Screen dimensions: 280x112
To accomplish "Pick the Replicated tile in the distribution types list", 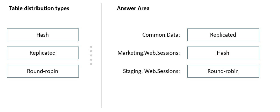I will [43, 53].
